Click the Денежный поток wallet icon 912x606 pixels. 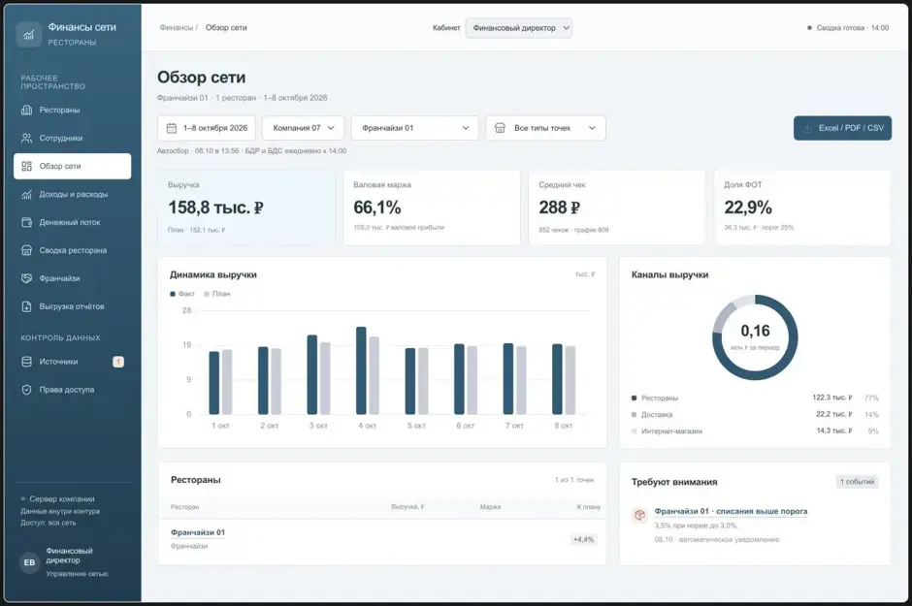[27, 222]
